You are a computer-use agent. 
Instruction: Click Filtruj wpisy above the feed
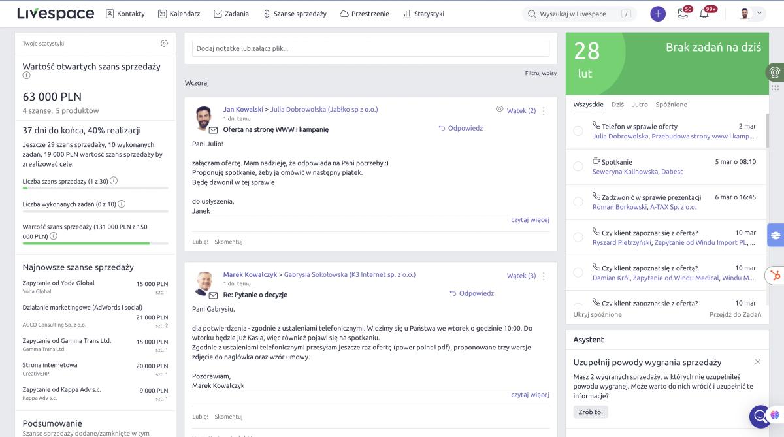tap(540, 73)
